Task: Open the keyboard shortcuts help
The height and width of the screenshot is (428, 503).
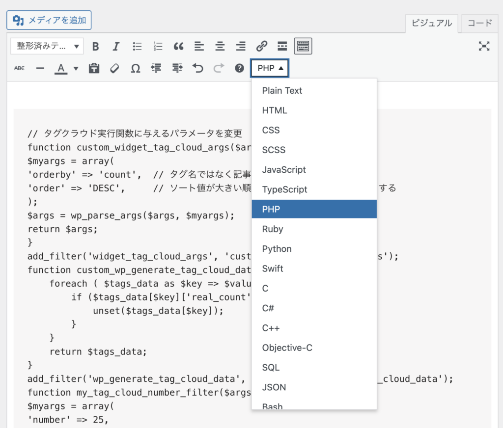Action: click(239, 68)
